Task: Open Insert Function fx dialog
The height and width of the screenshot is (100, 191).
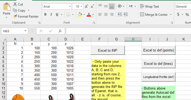Action: click(60, 31)
